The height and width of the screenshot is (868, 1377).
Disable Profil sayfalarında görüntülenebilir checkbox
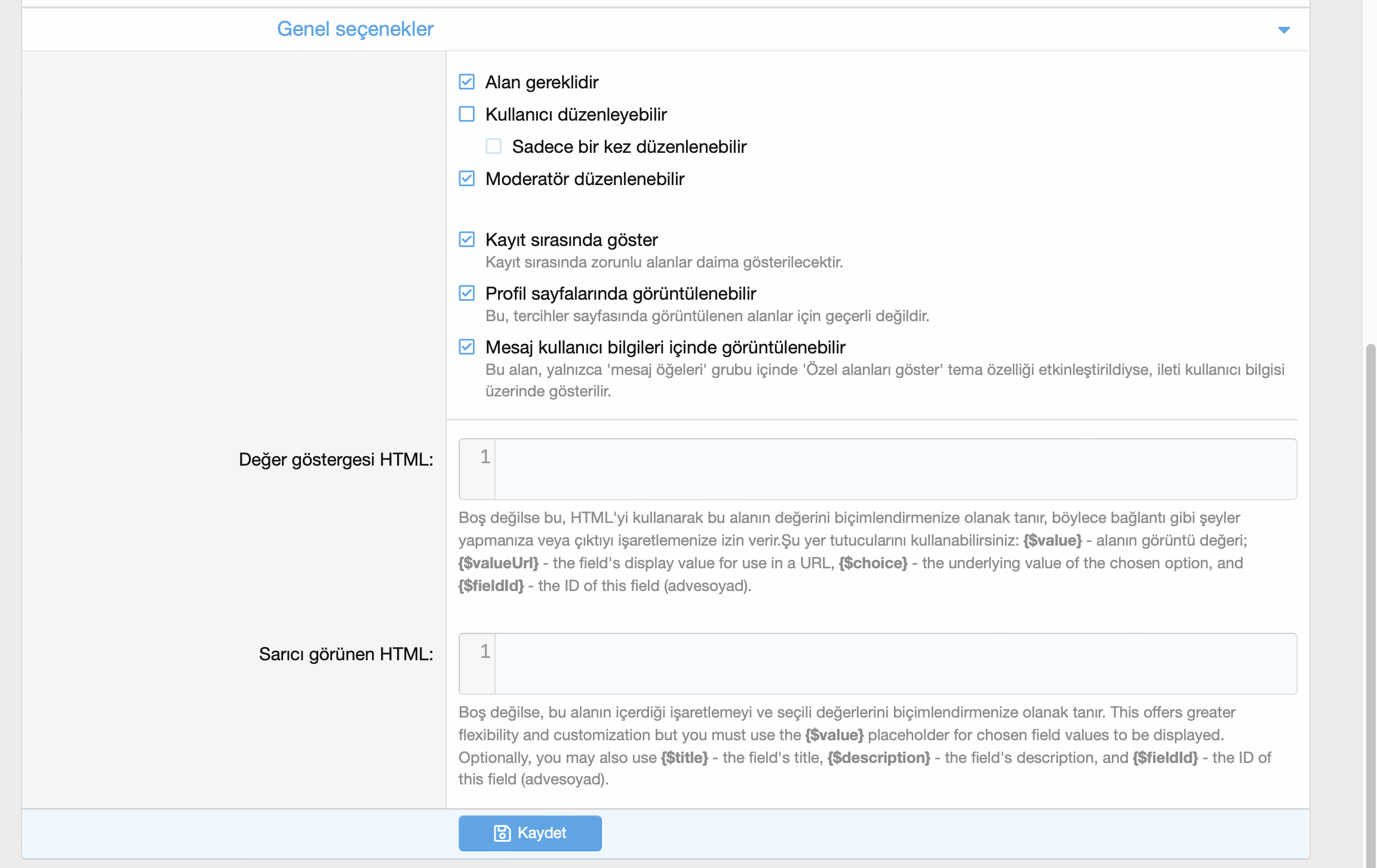pos(467,293)
